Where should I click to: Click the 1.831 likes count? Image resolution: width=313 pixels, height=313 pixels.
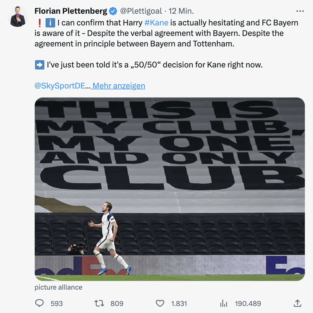pos(179,304)
